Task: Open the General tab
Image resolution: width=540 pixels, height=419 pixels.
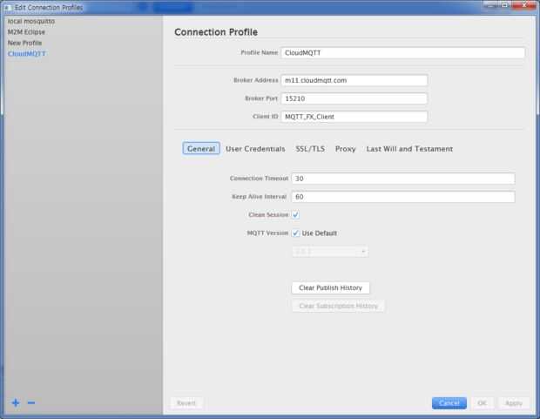Action: tap(201, 148)
